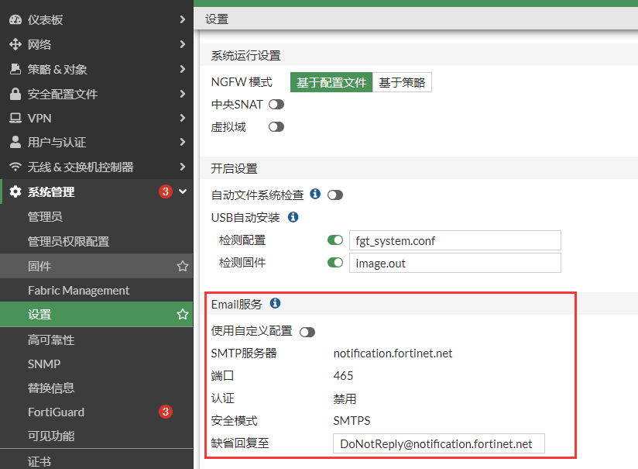Viewport: 638px width, 469px height.
Task: Click the VPN laptop icon
Action: coord(15,118)
